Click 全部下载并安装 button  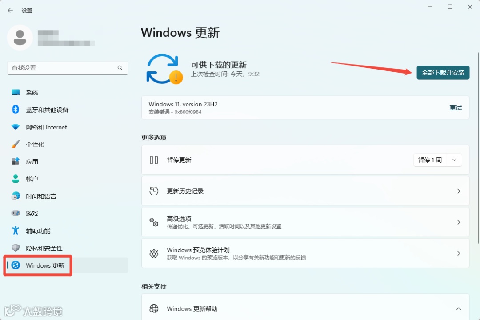point(443,73)
